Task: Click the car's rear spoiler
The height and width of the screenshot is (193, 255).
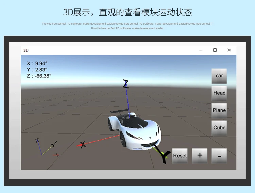Action: (119, 111)
